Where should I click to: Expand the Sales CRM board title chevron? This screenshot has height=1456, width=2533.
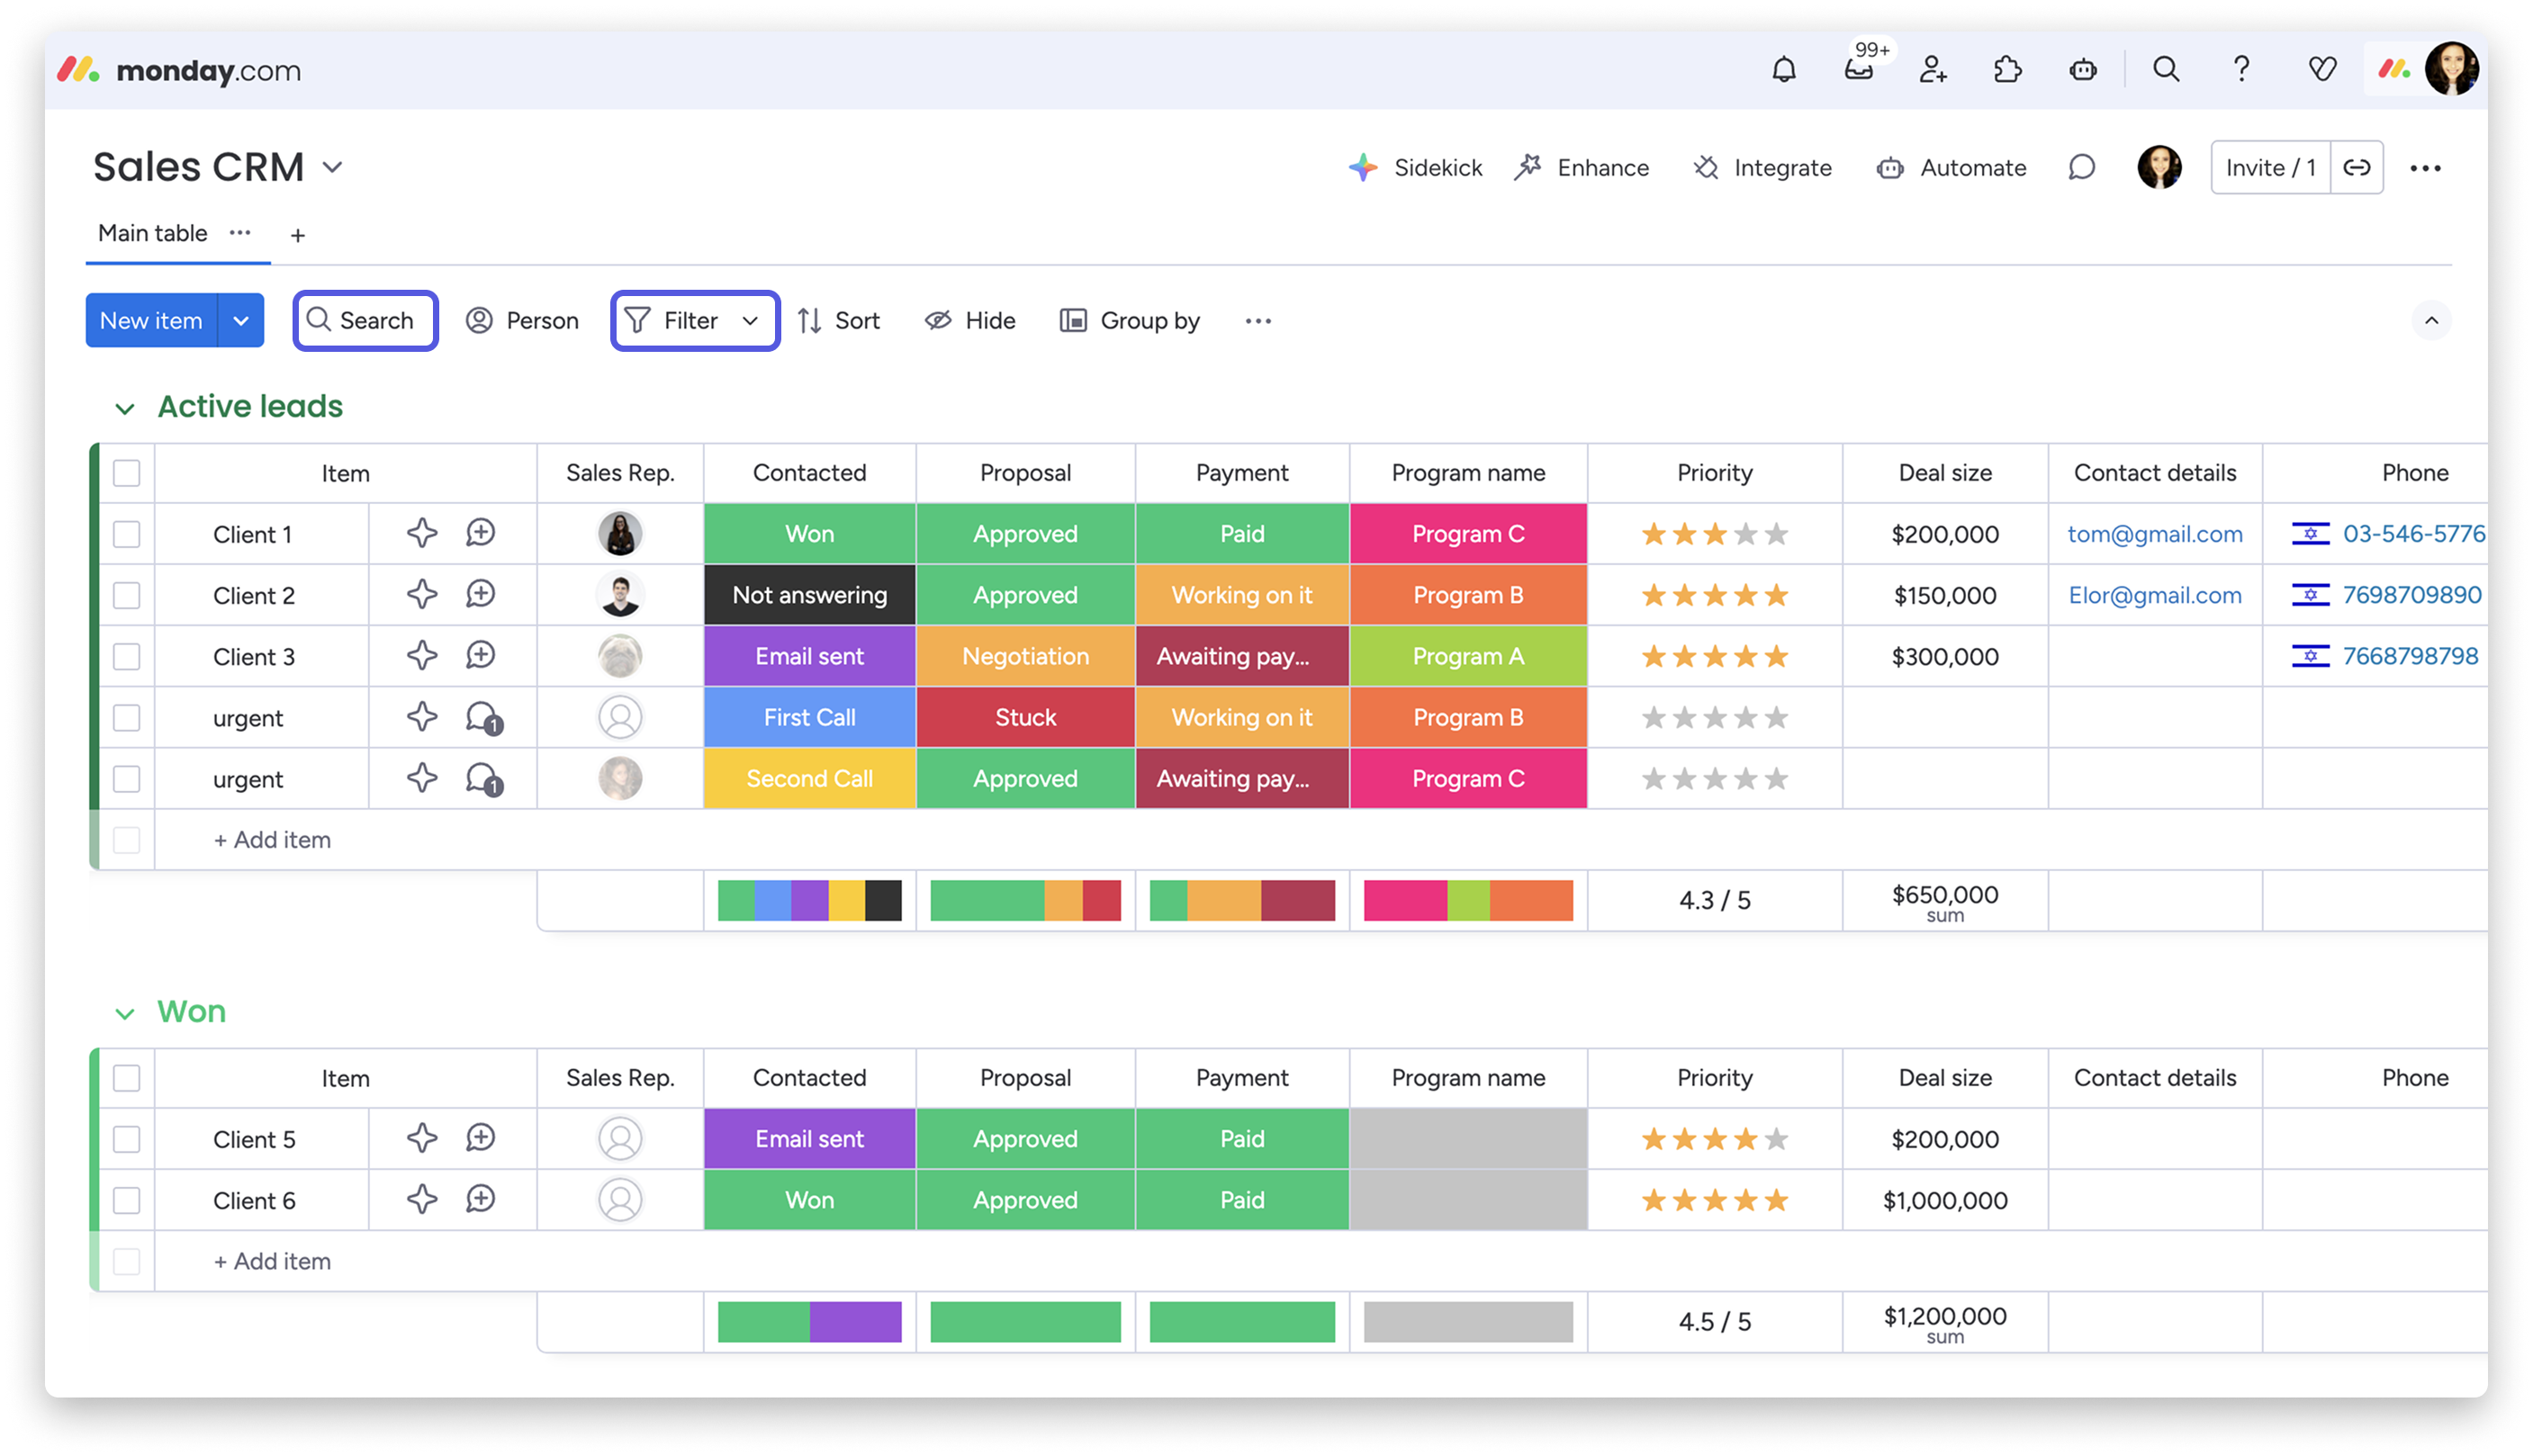coord(333,167)
